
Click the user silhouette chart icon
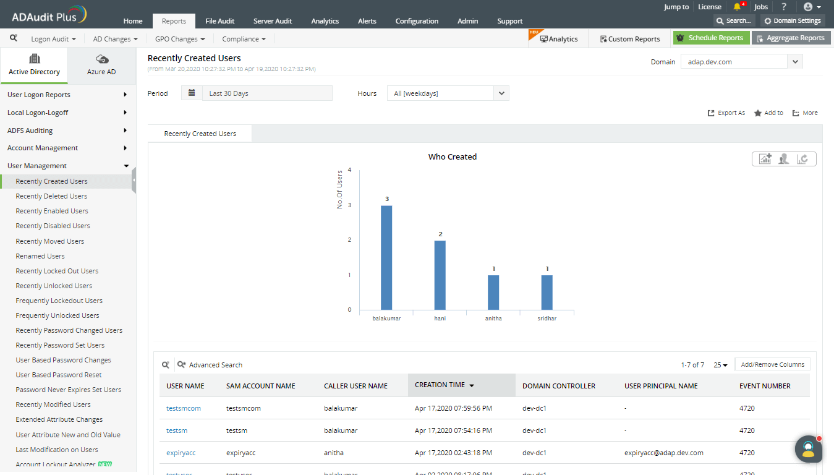[x=784, y=159]
